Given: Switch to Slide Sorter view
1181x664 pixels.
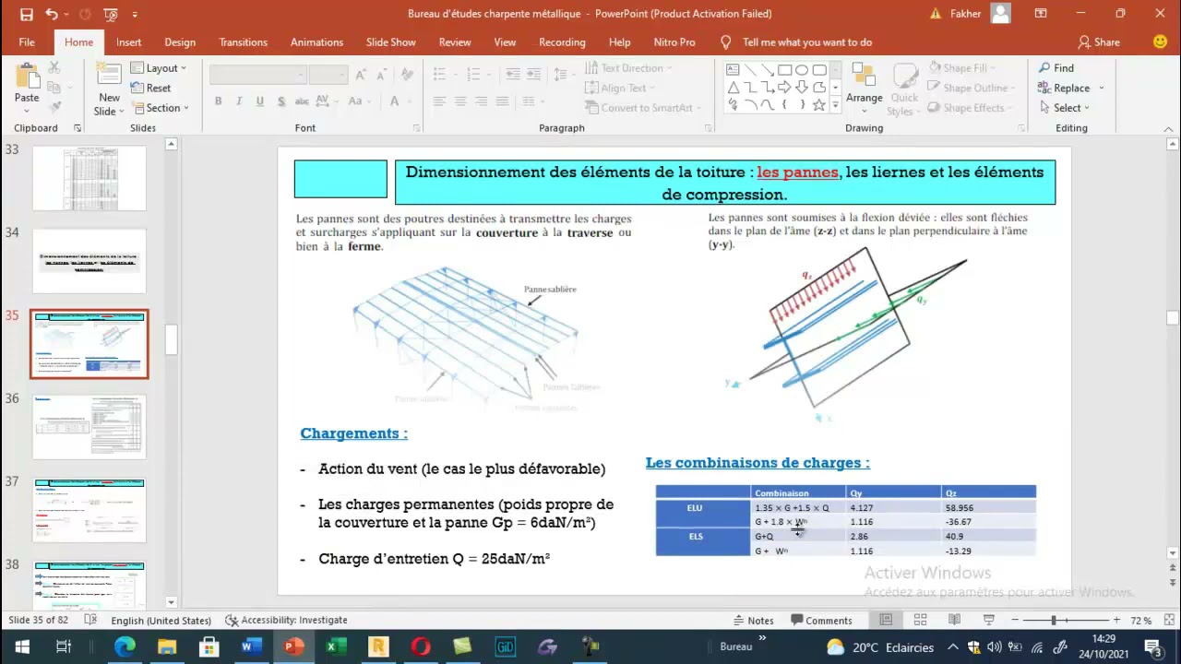Looking at the screenshot, I should 920,621.
